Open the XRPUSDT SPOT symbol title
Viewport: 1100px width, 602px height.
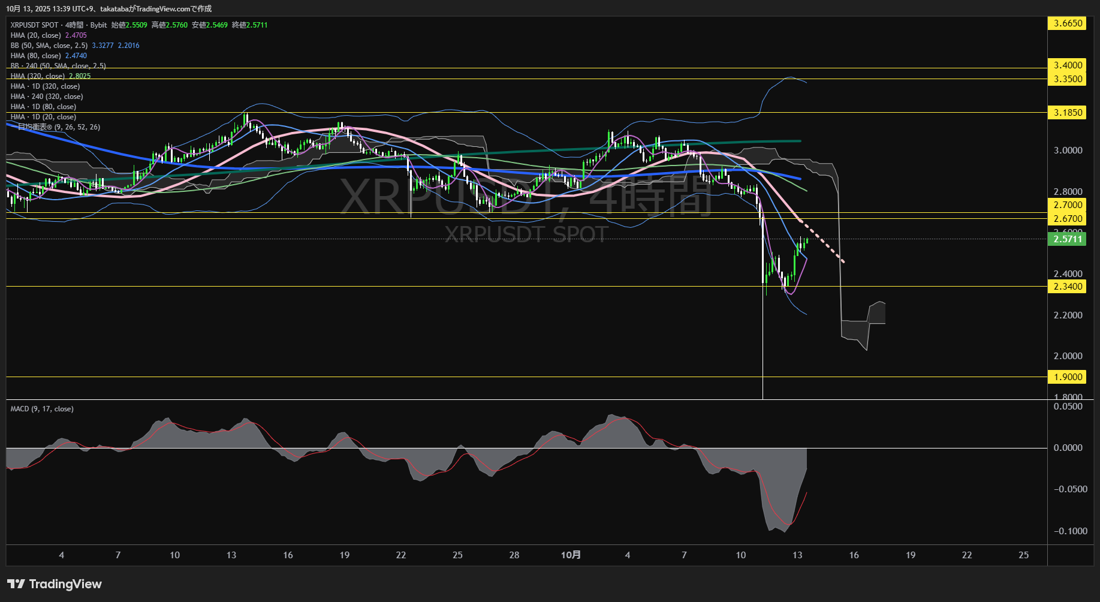point(34,25)
